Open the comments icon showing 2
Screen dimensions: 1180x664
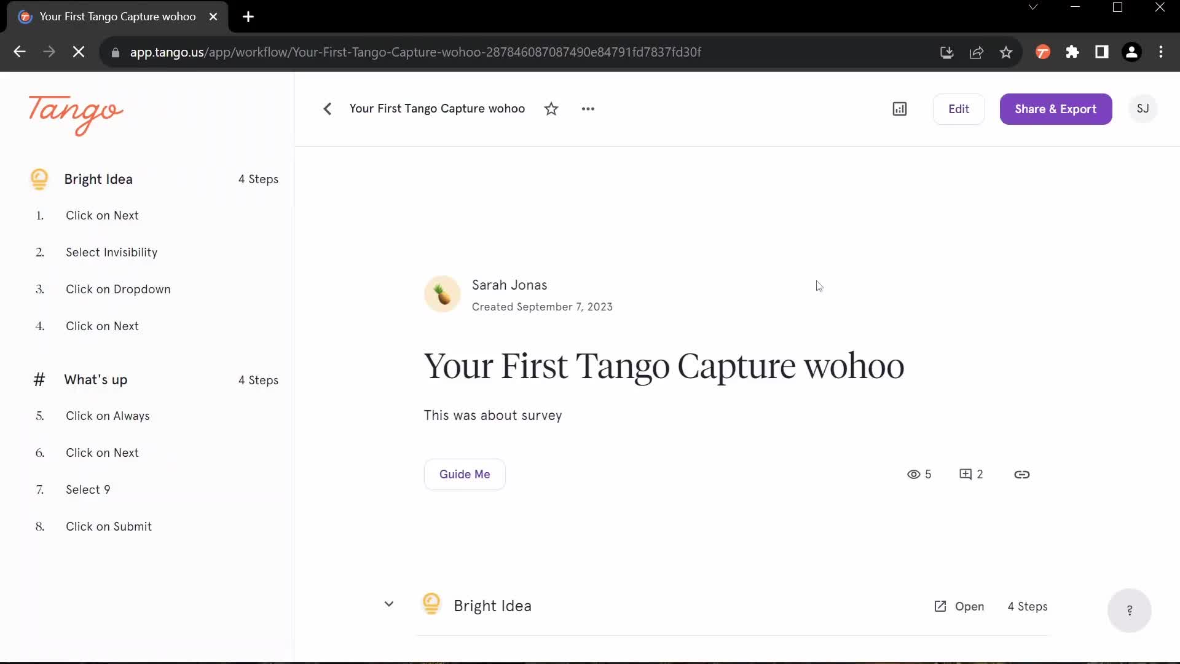pos(966,474)
